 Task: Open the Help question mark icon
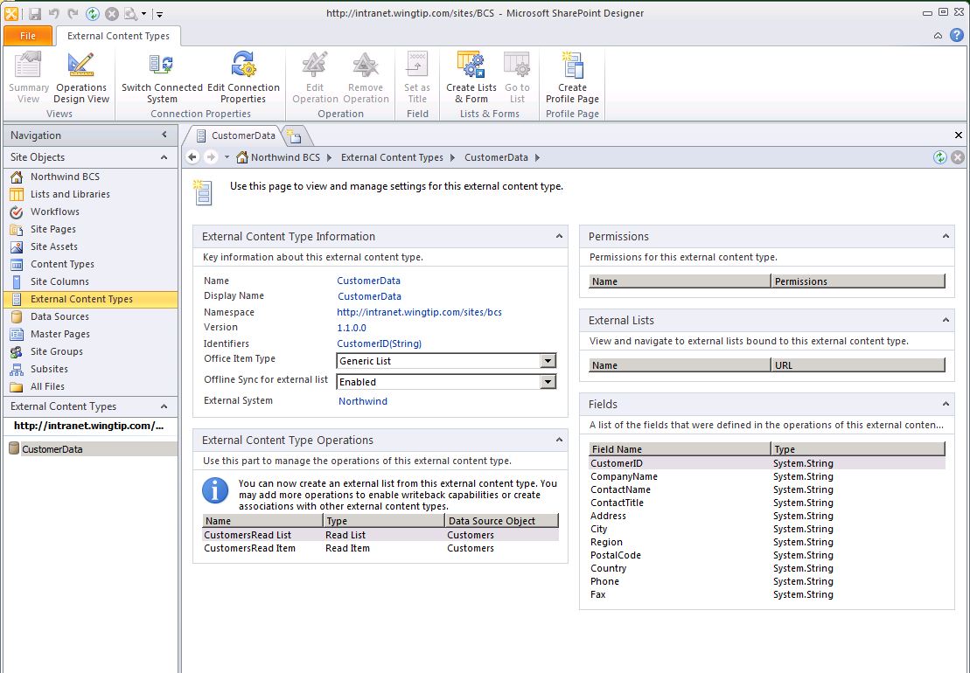(956, 35)
